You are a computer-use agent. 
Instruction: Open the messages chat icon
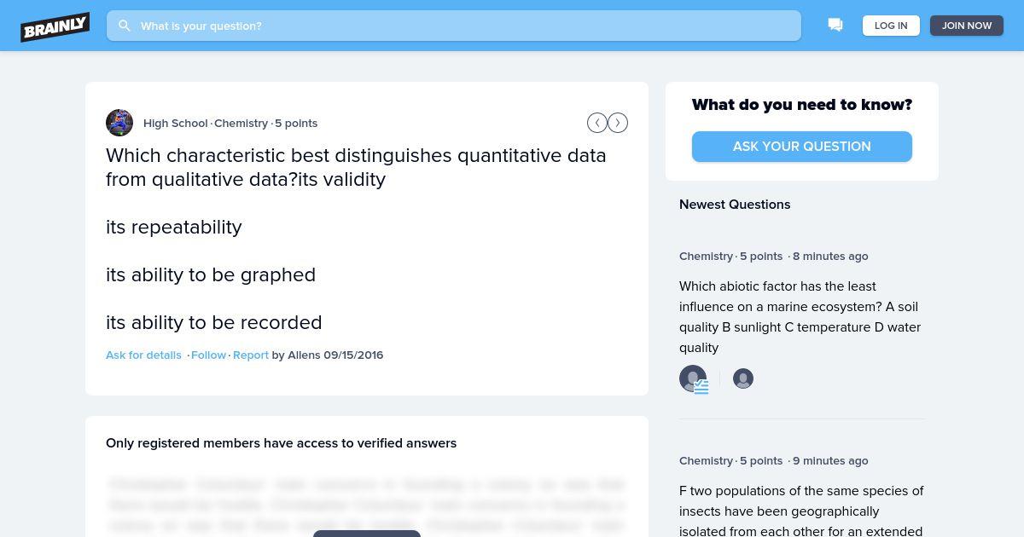[x=835, y=26]
